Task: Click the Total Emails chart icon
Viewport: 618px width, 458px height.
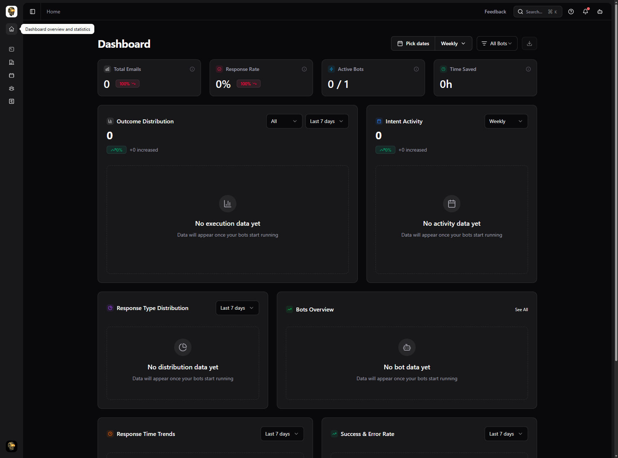Action: click(x=107, y=69)
